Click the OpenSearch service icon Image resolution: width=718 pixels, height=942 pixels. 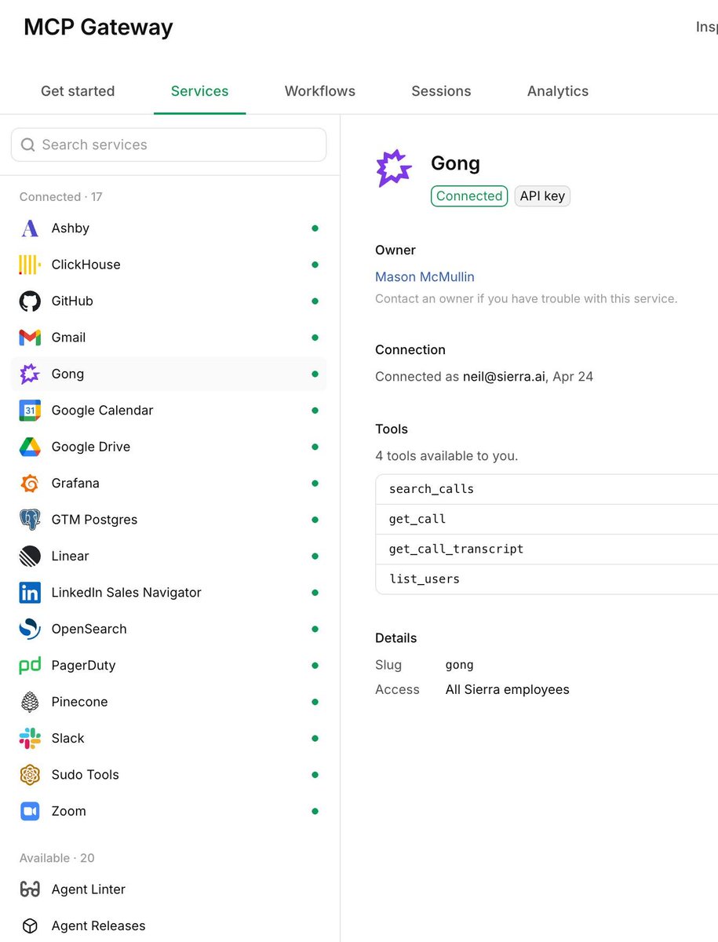pos(30,629)
